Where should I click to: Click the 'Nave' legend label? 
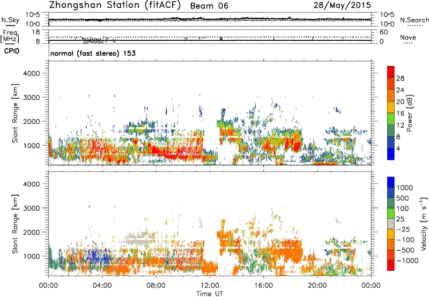pos(408,38)
